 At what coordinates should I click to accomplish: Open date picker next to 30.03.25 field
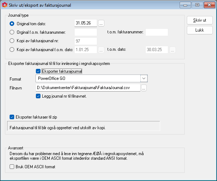coord(173,50)
